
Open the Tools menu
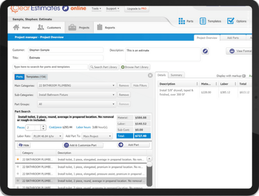(x=96, y=9)
